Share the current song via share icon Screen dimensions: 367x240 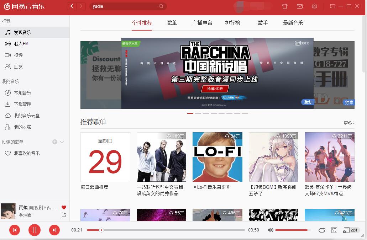coord(64,214)
